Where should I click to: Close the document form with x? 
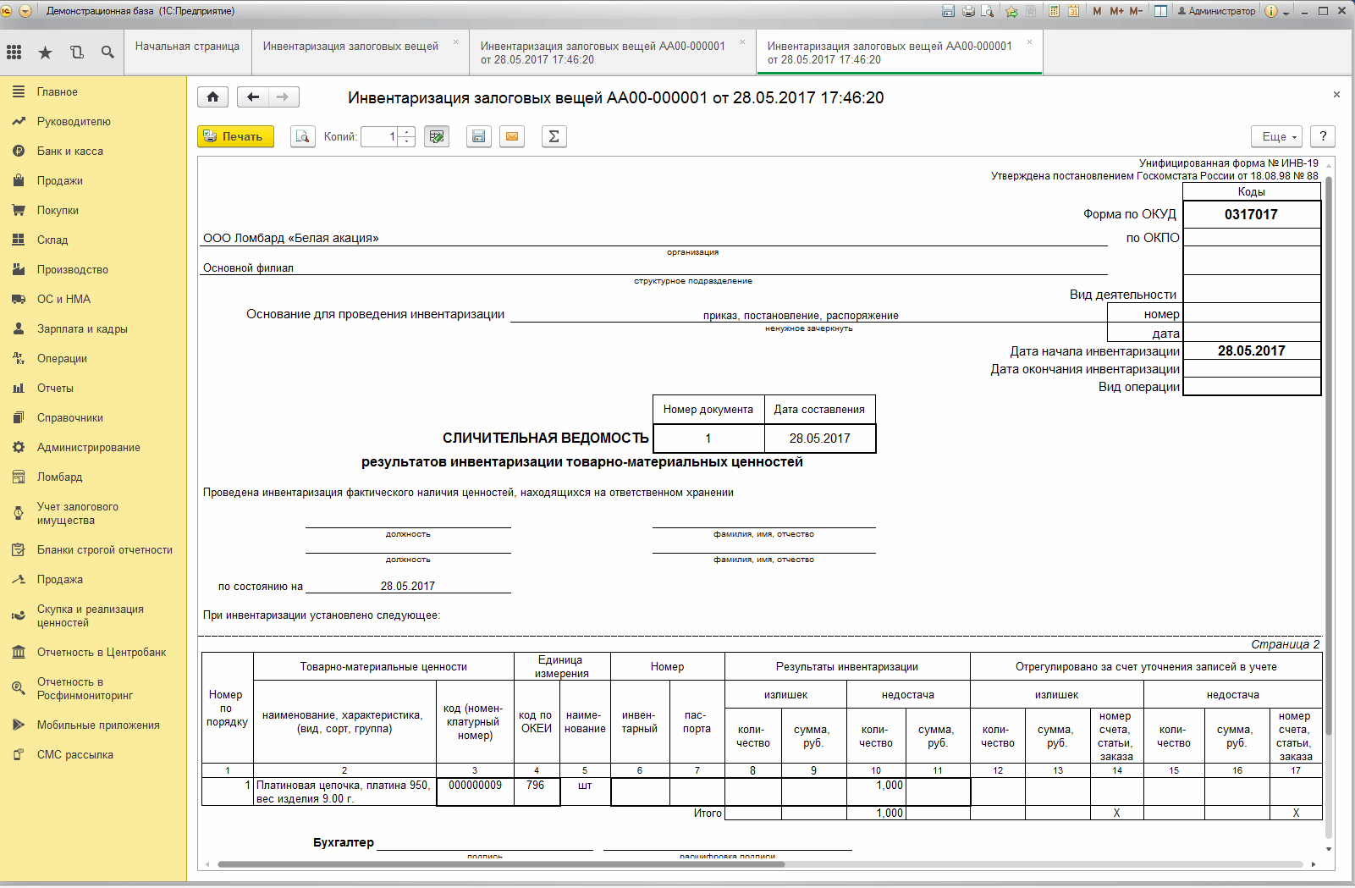pos(1336,95)
